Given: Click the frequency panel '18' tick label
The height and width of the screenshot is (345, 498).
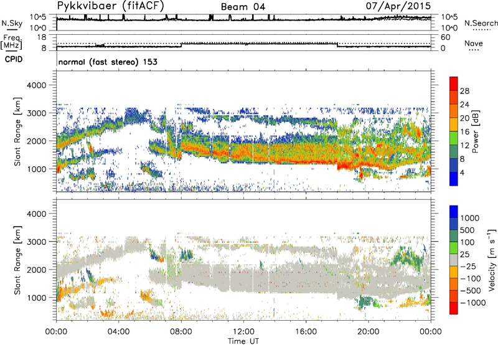Looking at the screenshot, I should (x=42, y=37).
